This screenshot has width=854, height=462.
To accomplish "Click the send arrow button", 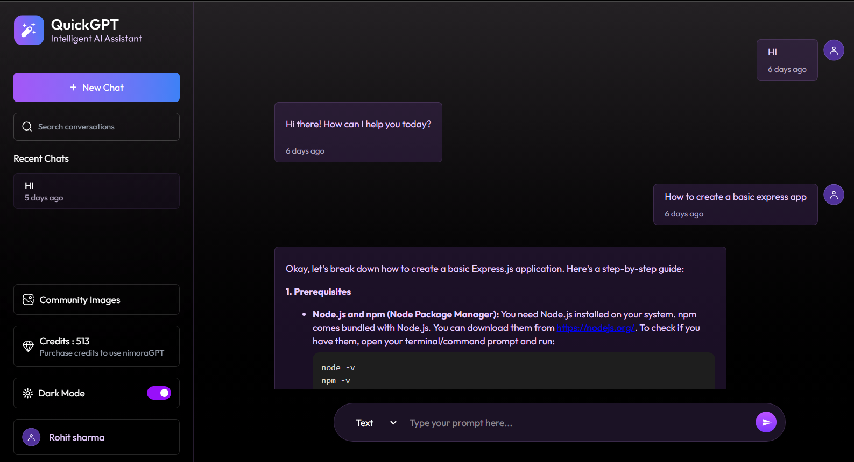I will [x=766, y=422].
